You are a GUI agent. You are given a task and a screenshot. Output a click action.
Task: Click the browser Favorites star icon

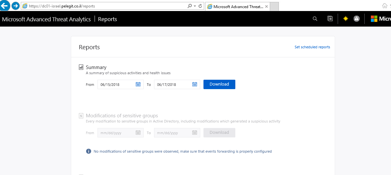tap(390, 6)
